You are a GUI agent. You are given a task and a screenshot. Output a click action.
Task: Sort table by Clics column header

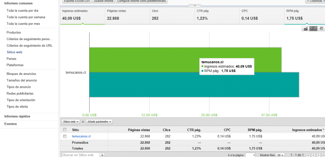[167, 130]
